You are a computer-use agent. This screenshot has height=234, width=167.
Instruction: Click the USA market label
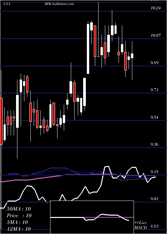[x=7, y=4]
